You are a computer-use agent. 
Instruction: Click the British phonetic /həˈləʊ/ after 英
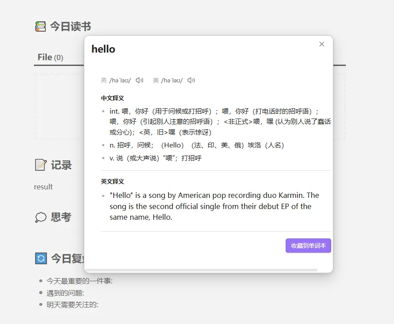coord(120,80)
